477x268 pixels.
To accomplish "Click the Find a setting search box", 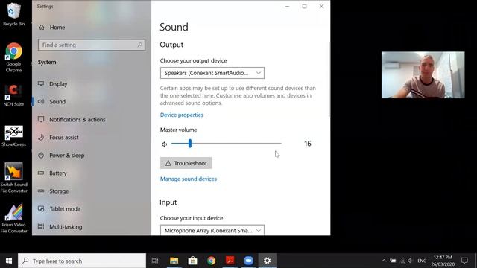I will 92,45.
